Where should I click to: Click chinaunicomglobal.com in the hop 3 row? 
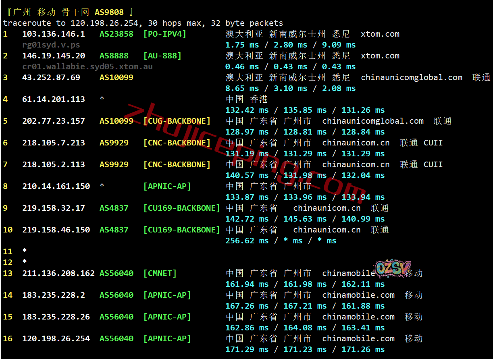point(411,78)
